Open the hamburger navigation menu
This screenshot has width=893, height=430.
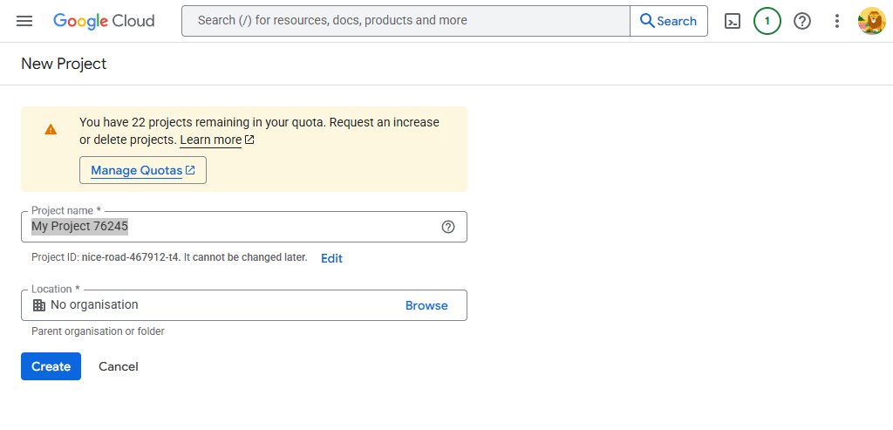tap(24, 21)
